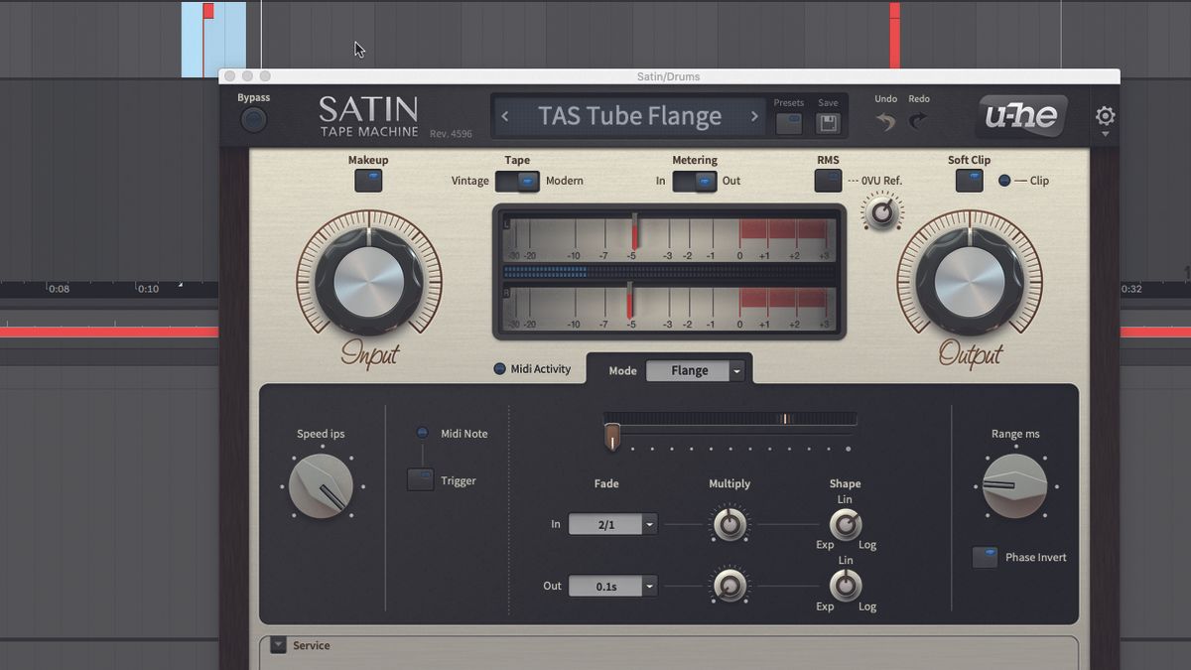Open the Fade In dropdown set to 2/1
Screen dimensions: 1191x670
(612, 524)
